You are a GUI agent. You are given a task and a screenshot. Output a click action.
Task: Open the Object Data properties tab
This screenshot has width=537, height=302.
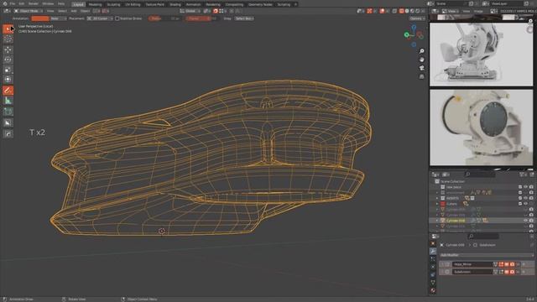click(x=433, y=283)
